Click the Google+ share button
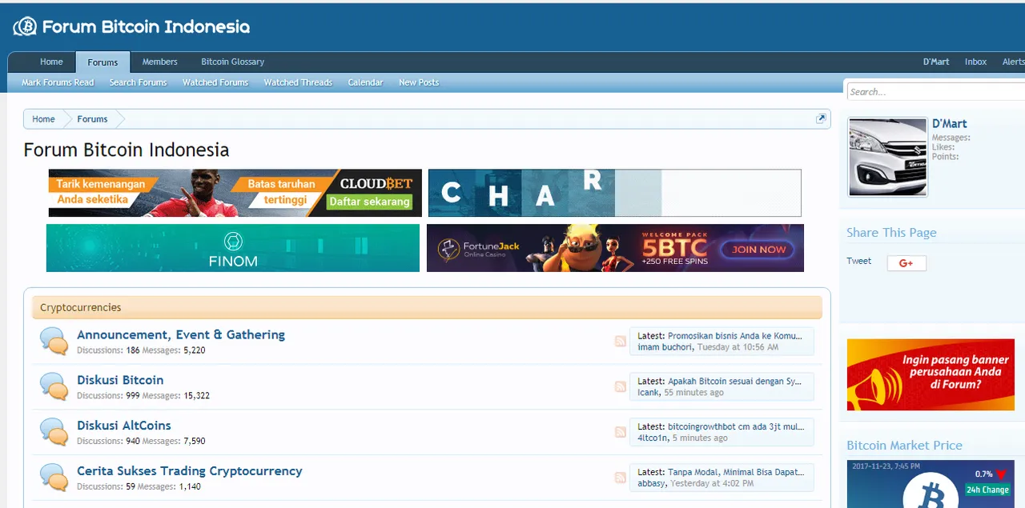 pos(906,263)
